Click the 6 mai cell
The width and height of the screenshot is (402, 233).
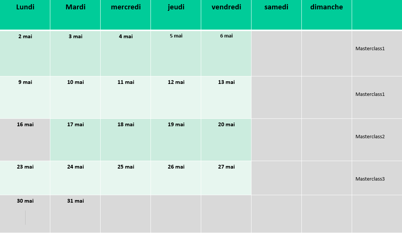(x=226, y=54)
